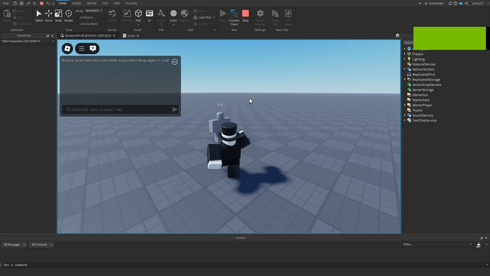Screen dimensions: 490x276
Task: Open the Toolbox panel
Action: click(127, 16)
